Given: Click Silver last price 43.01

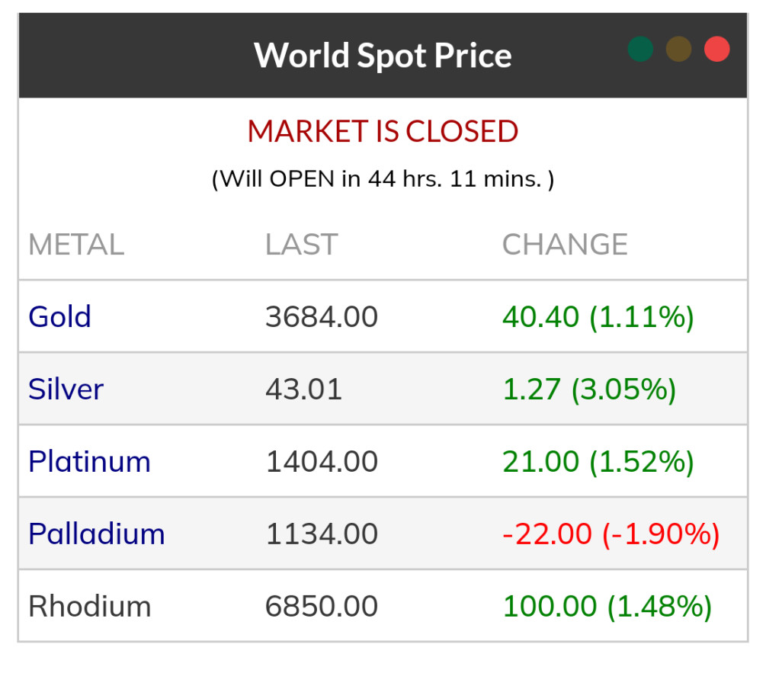Looking at the screenshot, I should [x=303, y=389].
